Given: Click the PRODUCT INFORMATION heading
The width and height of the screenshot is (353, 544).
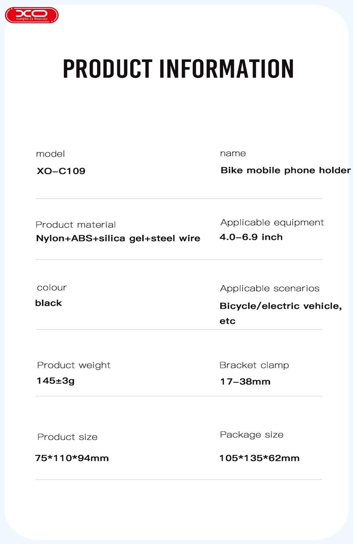Looking at the screenshot, I should [x=178, y=69].
